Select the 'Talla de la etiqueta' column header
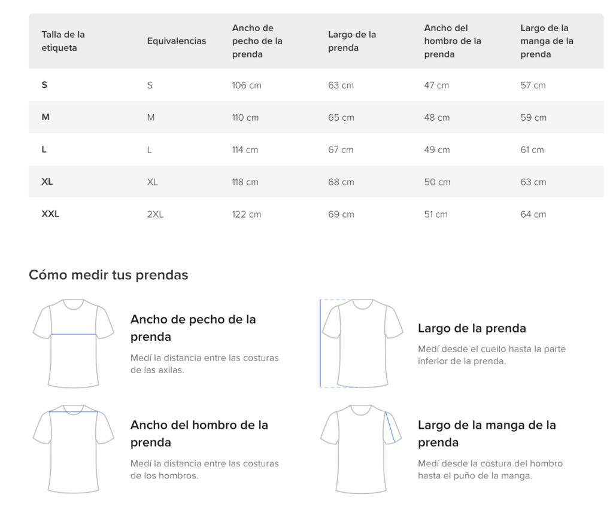Screen dimensions: 613x525 63,41
